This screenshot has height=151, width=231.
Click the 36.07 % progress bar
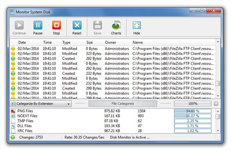click(193, 116)
